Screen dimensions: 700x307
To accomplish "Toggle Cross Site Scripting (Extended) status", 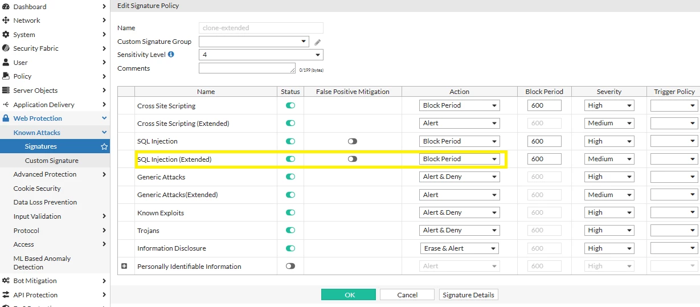I will (x=290, y=123).
